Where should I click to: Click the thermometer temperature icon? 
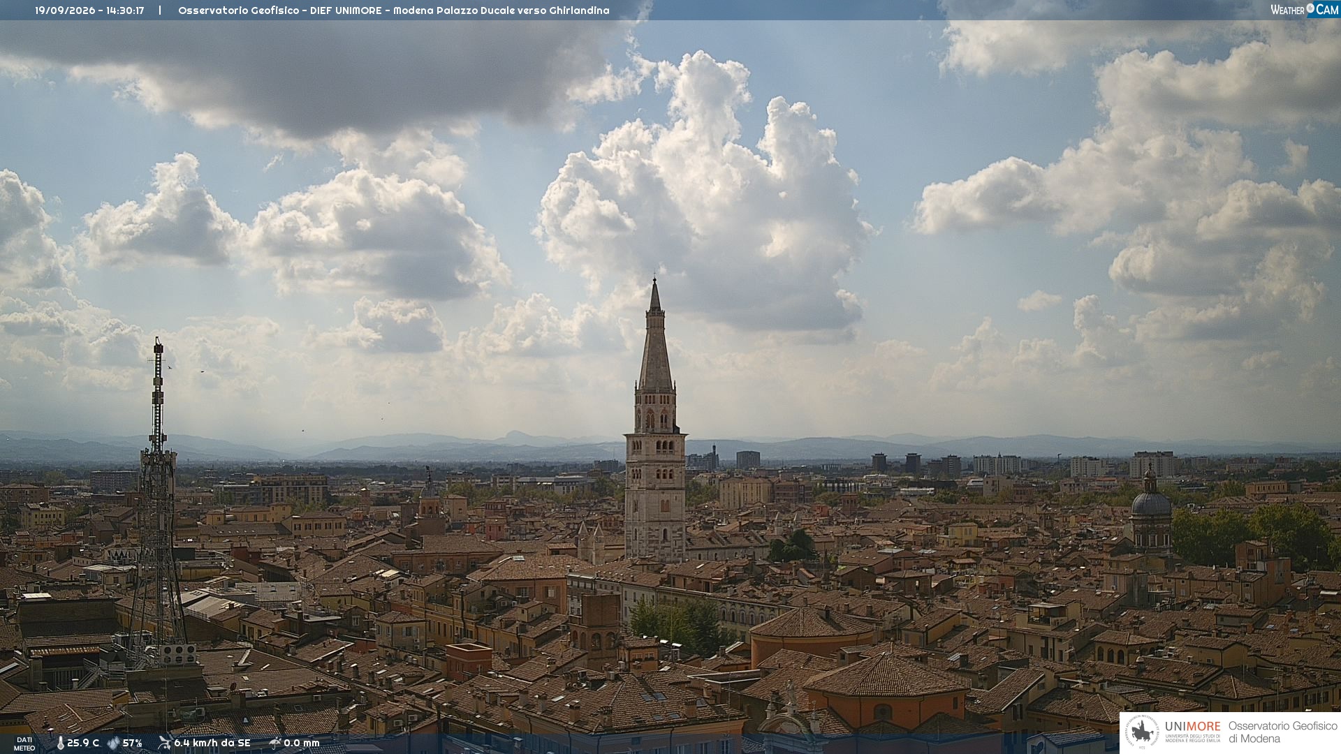point(60,744)
